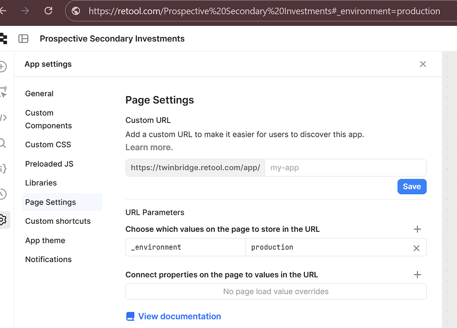This screenshot has height=328, width=457.
Task: Reload the browser page
Action: click(48, 11)
